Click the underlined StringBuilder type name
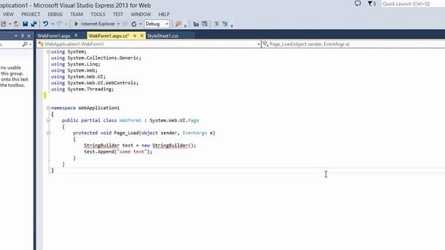The width and height of the screenshot is (445, 250). coord(102,145)
